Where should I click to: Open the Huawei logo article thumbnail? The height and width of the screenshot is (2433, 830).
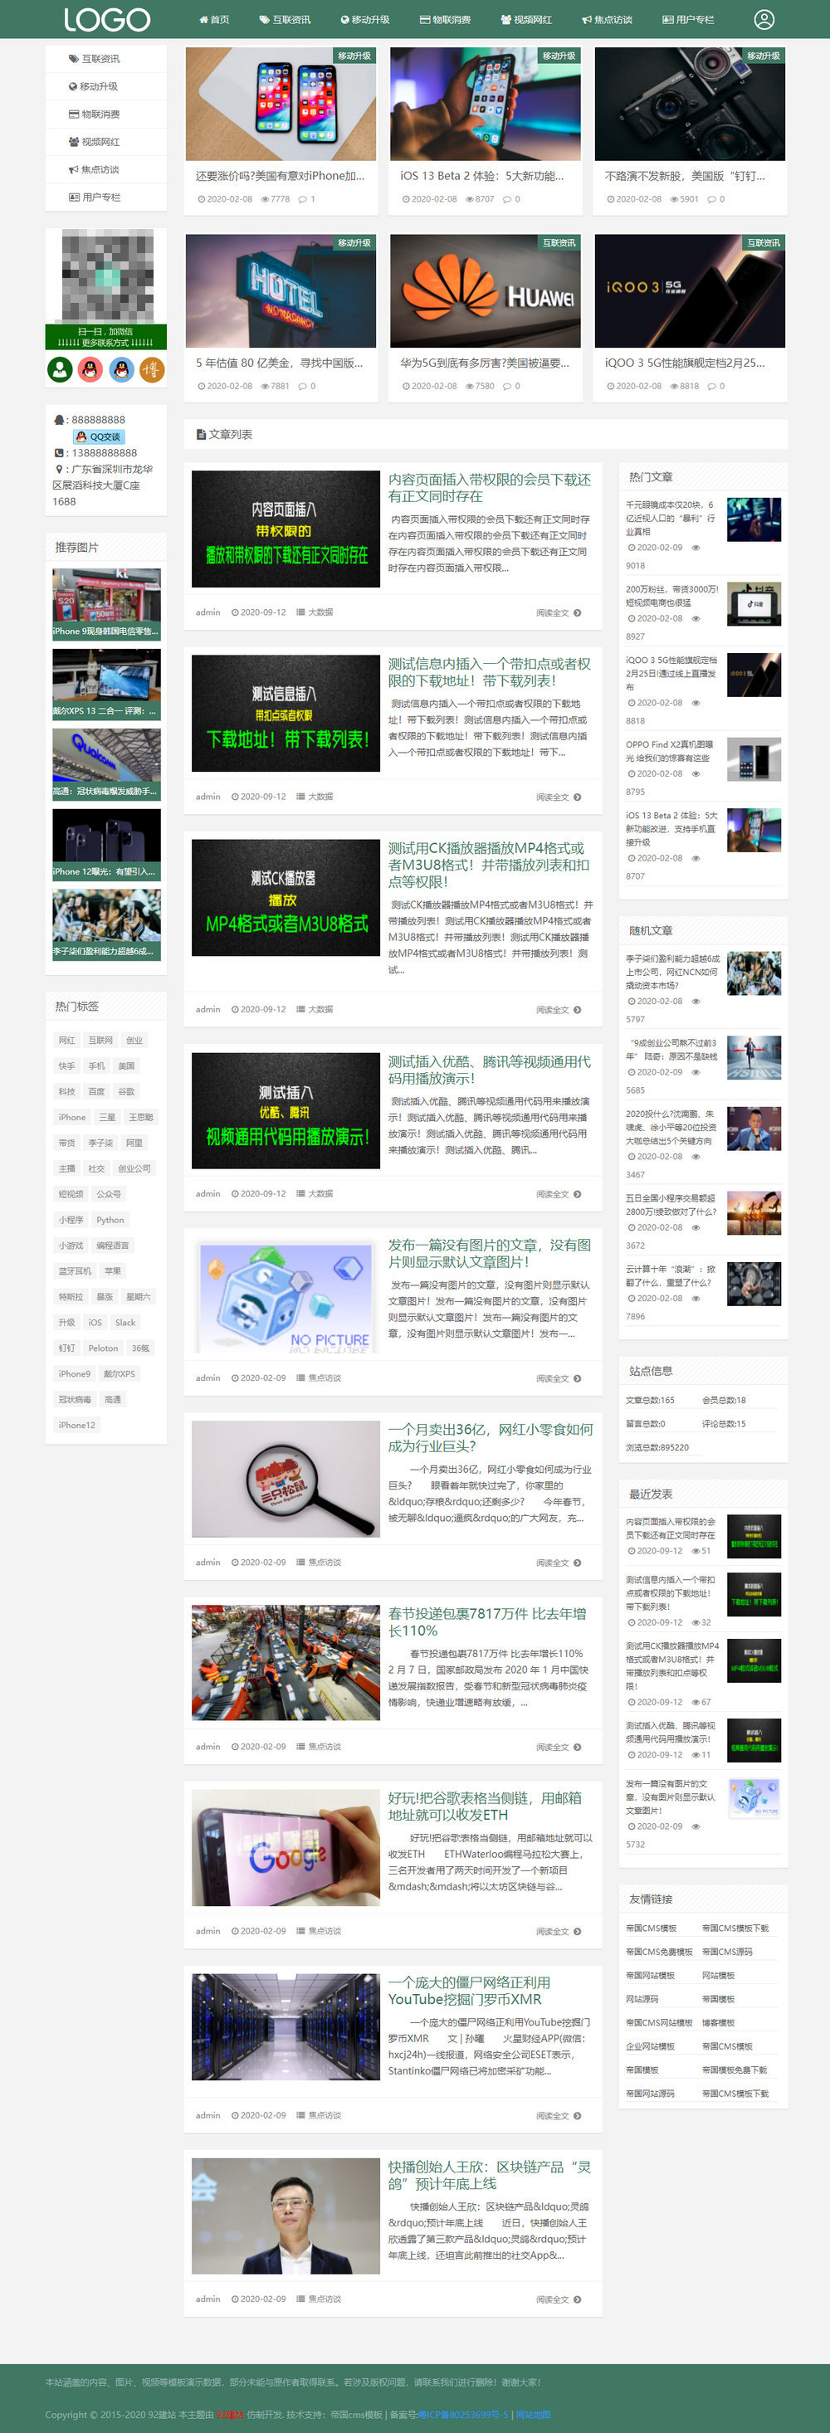click(x=486, y=291)
